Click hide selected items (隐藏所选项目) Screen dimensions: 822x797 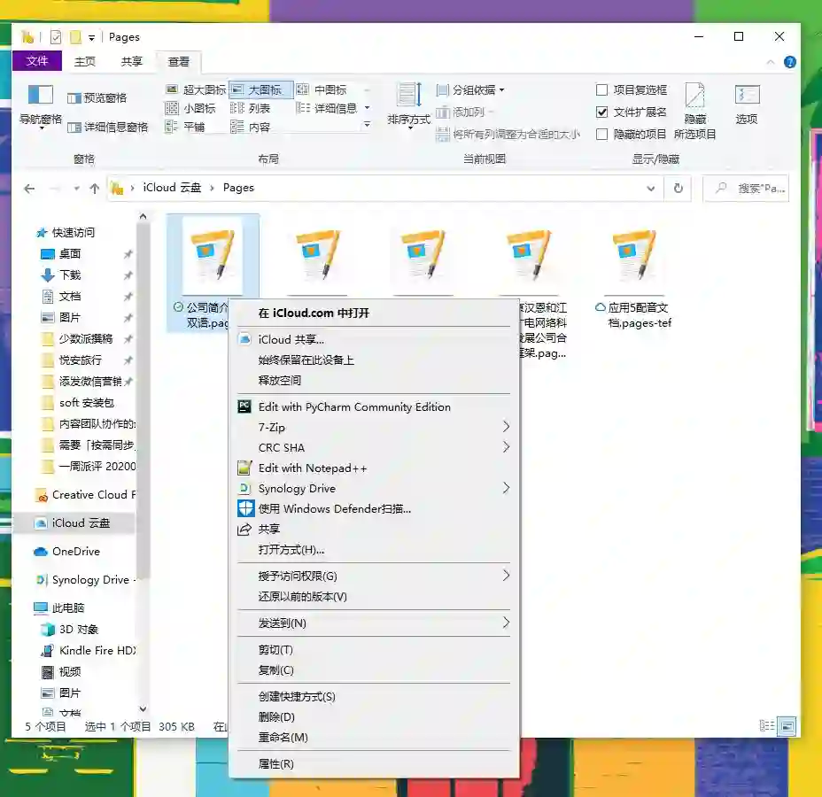click(694, 111)
